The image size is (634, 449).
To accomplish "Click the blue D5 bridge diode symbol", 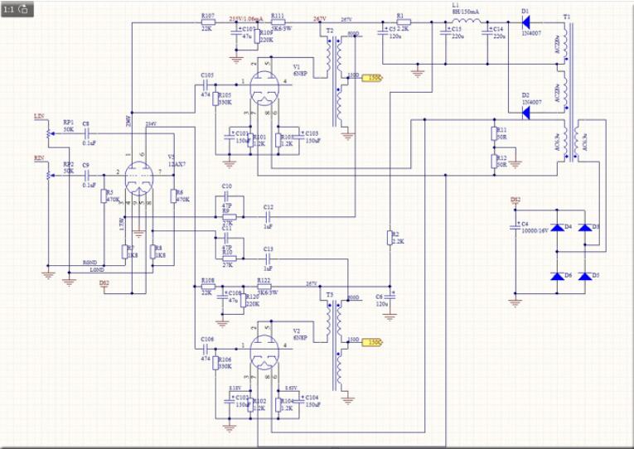I will [x=584, y=276].
